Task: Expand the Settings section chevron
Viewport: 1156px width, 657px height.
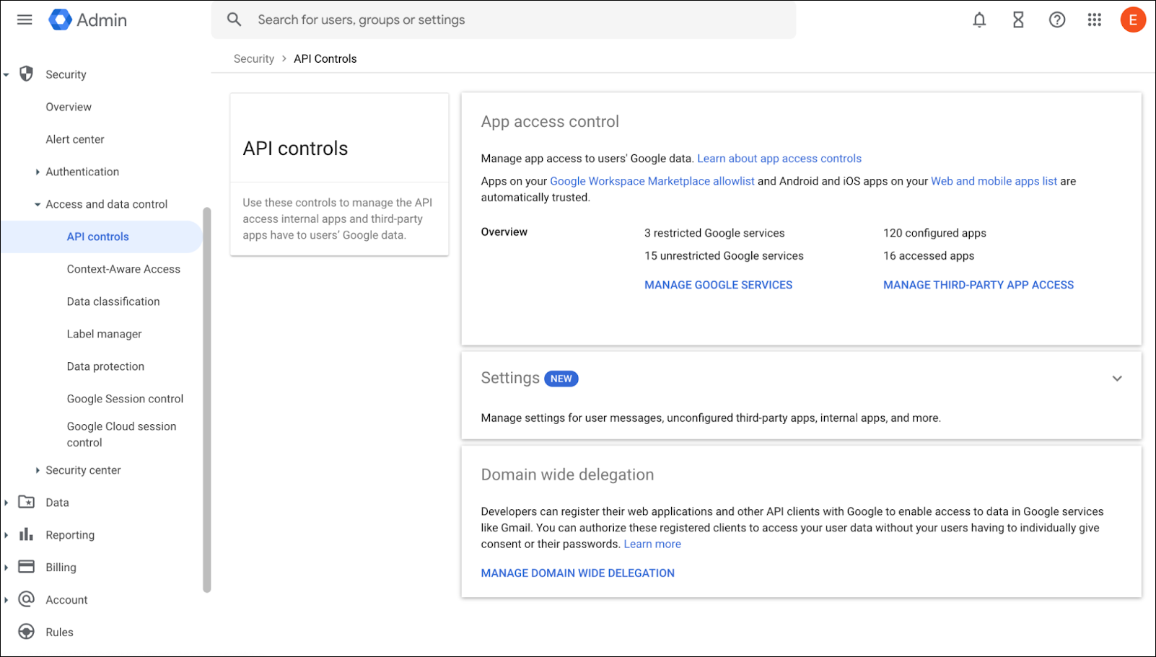Action: point(1117,379)
